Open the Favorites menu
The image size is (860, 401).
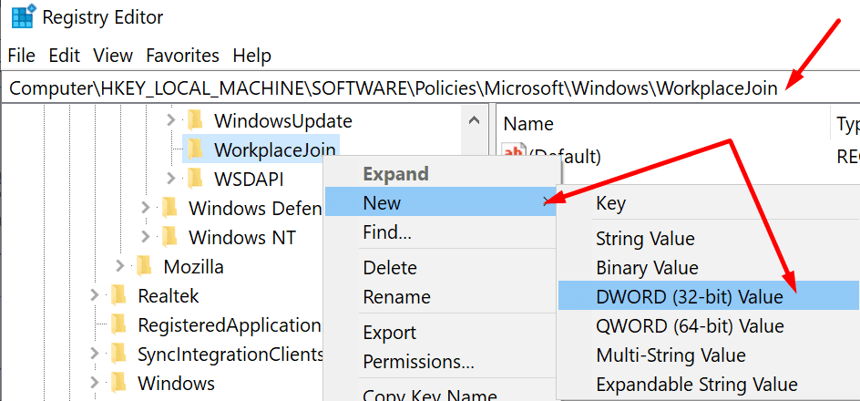182,56
